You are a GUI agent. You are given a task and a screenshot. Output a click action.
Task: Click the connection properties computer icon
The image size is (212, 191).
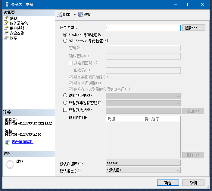(x=8, y=142)
